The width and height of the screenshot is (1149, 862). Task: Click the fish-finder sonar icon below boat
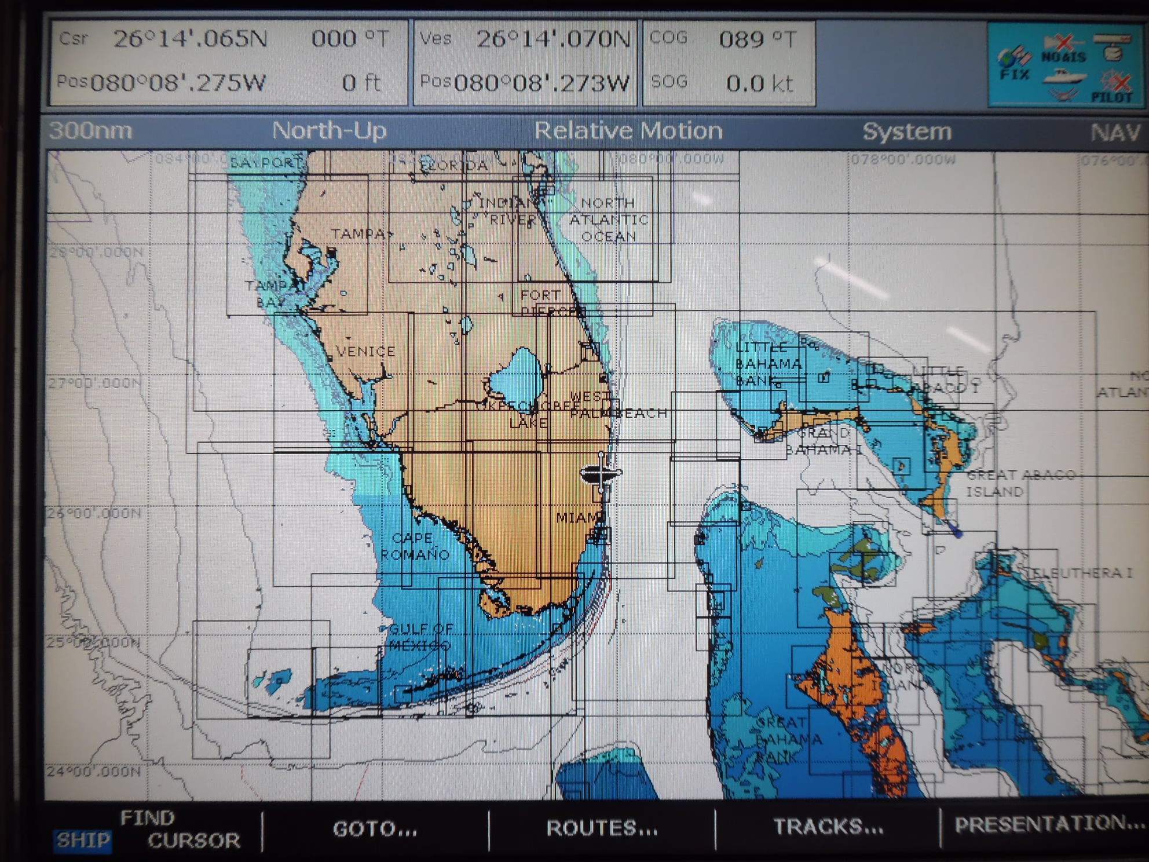point(1063,94)
